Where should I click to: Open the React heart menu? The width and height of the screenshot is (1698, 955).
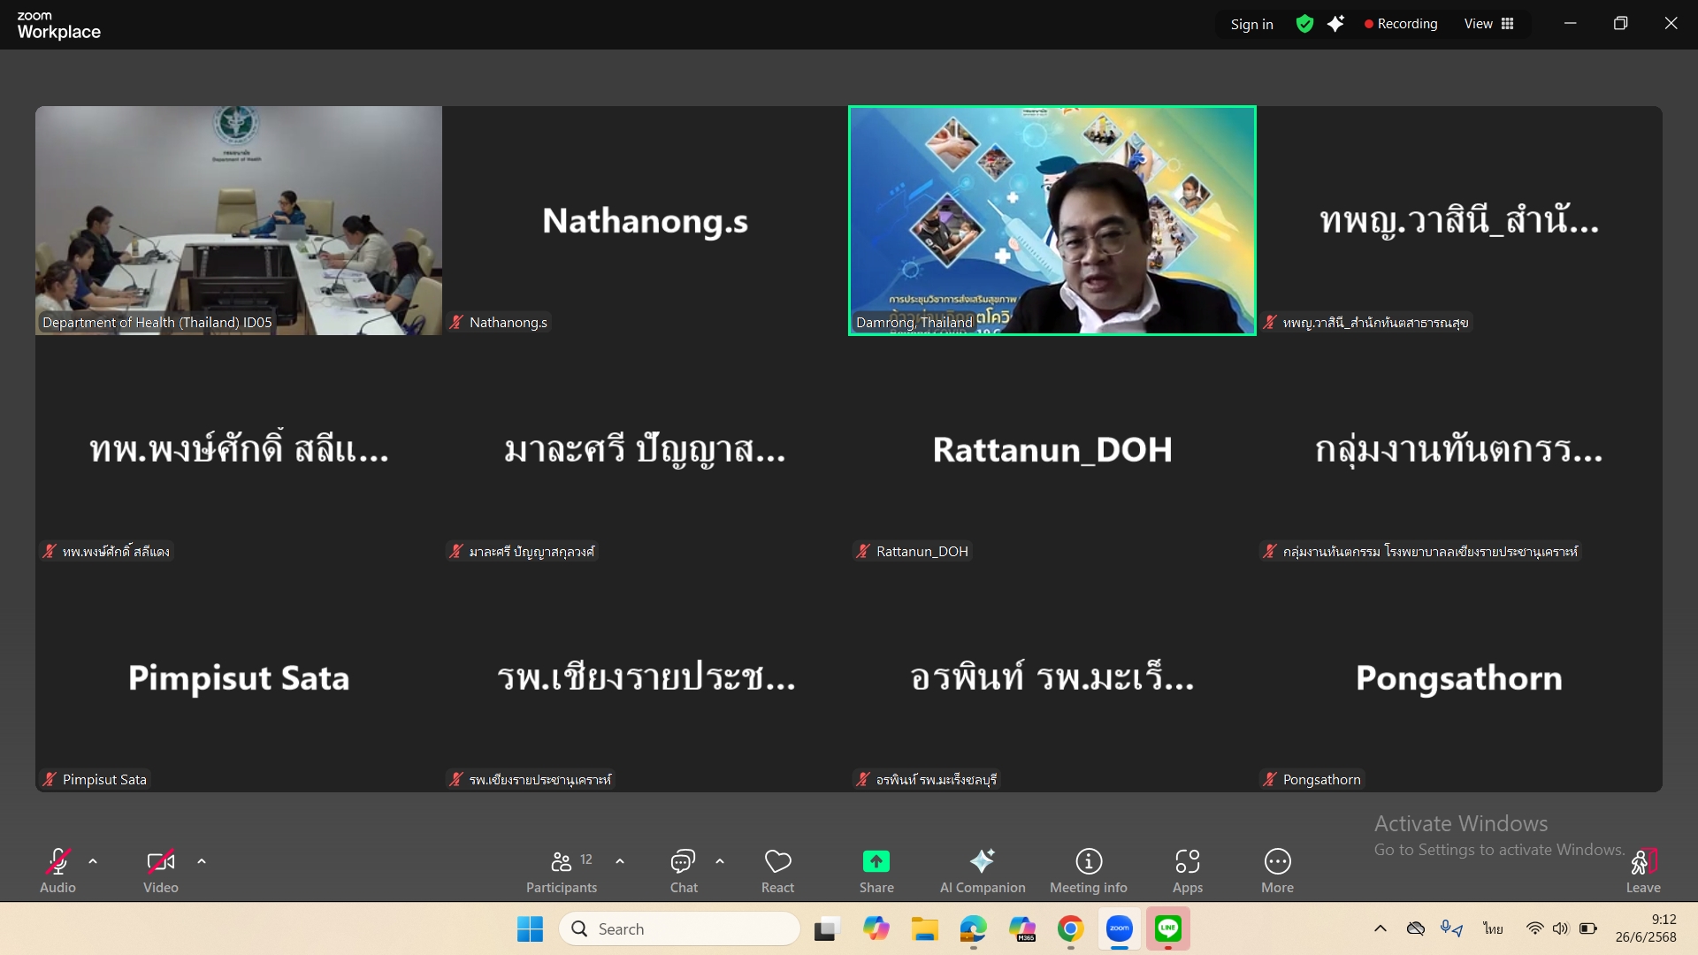click(778, 871)
